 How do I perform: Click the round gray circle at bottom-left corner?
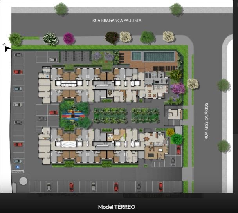coord(23,181)
